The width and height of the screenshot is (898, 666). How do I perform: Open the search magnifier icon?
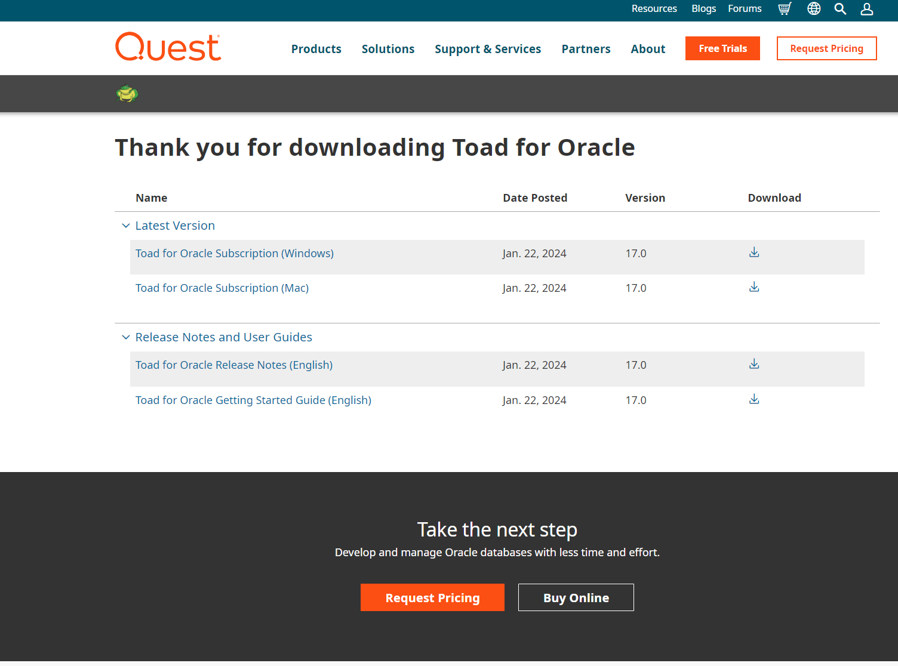coord(840,9)
